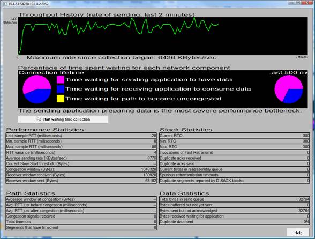Select Current Slow Start threshold row
Screen dimensions: 315x239
(x=81, y=163)
